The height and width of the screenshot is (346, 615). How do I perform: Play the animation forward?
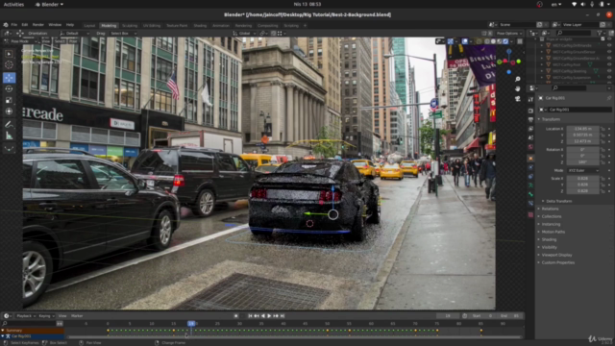[269, 316]
